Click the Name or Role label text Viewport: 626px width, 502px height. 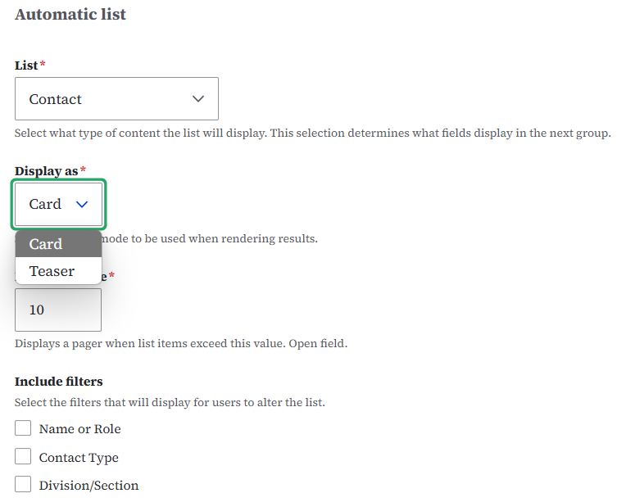(x=79, y=429)
